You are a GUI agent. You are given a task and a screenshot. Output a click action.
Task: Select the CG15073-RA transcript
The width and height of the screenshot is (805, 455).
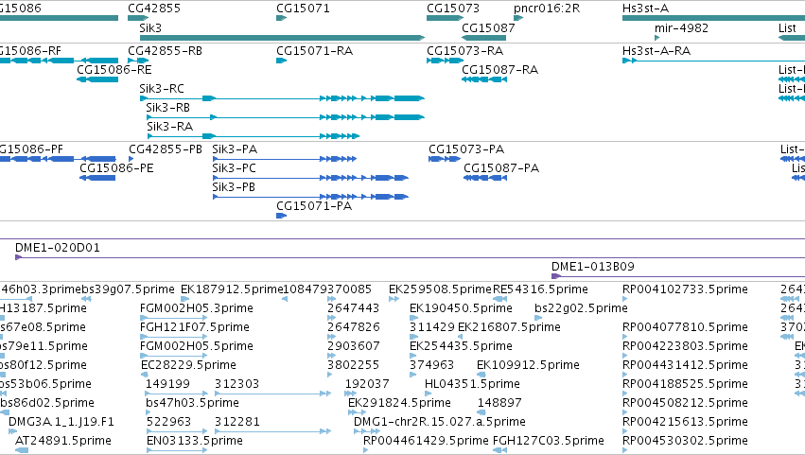tap(445, 61)
